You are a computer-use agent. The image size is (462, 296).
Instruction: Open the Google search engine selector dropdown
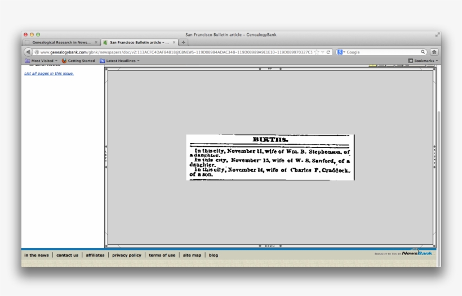tap(341, 52)
